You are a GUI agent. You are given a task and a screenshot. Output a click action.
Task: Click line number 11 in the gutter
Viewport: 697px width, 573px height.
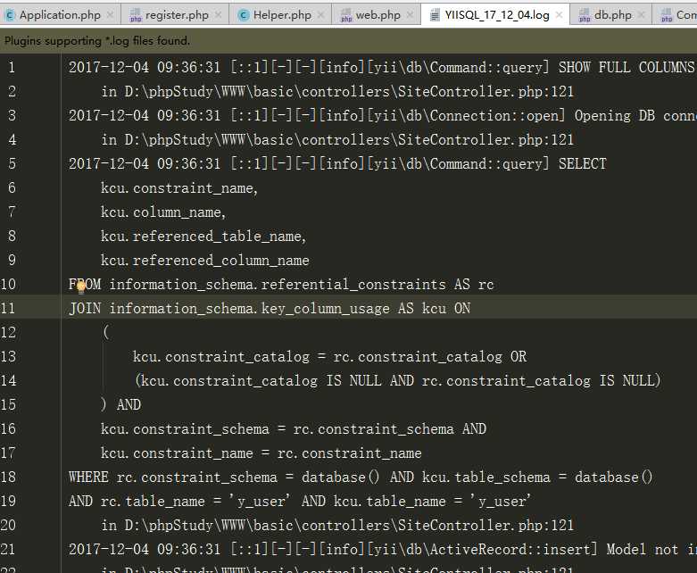coord(8,309)
